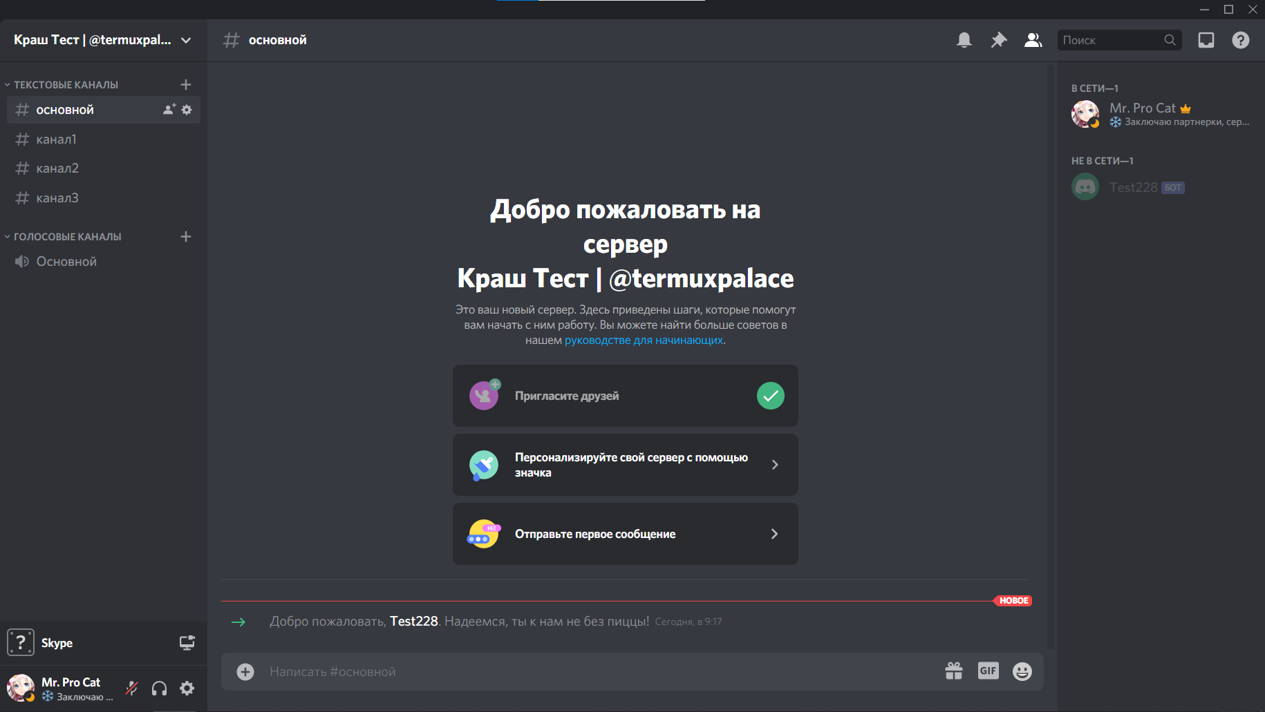This screenshot has height=712, width=1265.
Task: Start screen share for Skype
Action: (x=187, y=643)
